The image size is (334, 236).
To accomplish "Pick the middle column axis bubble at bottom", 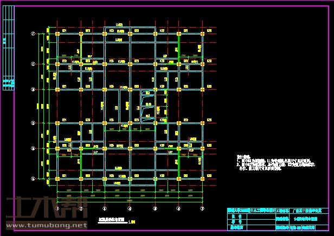I will pos(130,208).
